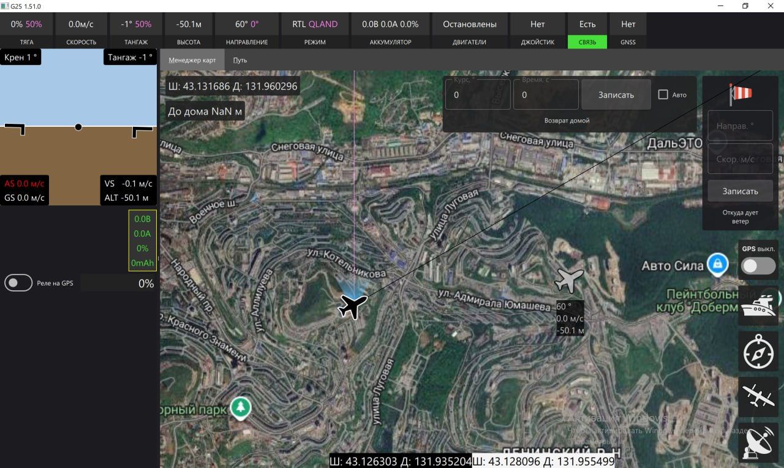This screenshot has width=784, height=468.
Task: Check the Авто checkbox
Action: [663, 94]
